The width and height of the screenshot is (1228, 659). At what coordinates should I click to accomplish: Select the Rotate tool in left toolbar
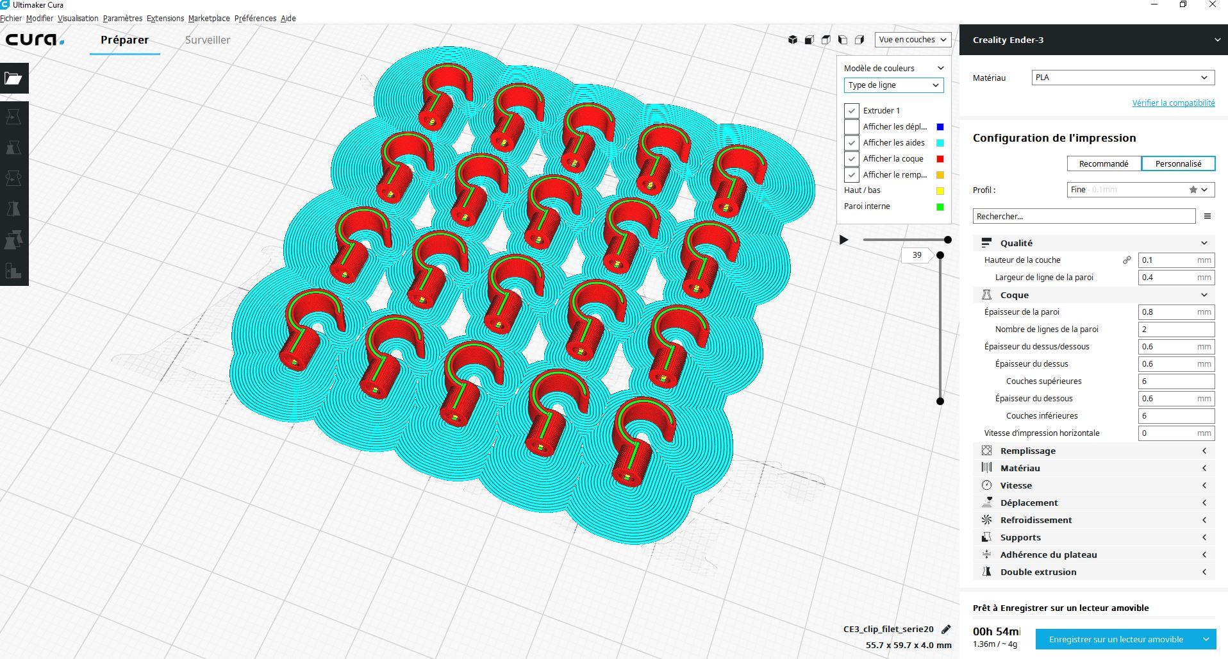[13, 178]
